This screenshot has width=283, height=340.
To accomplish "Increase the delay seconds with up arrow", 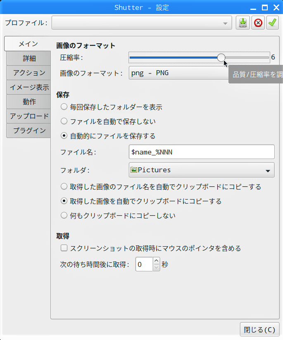I will point(156,261).
